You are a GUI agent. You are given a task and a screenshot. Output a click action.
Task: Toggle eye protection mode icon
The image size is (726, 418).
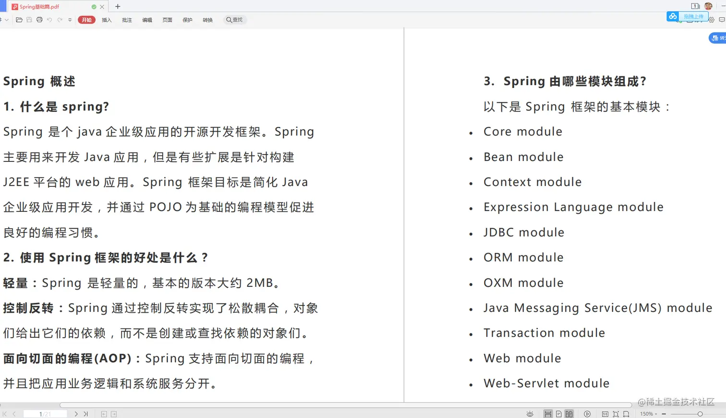530,414
